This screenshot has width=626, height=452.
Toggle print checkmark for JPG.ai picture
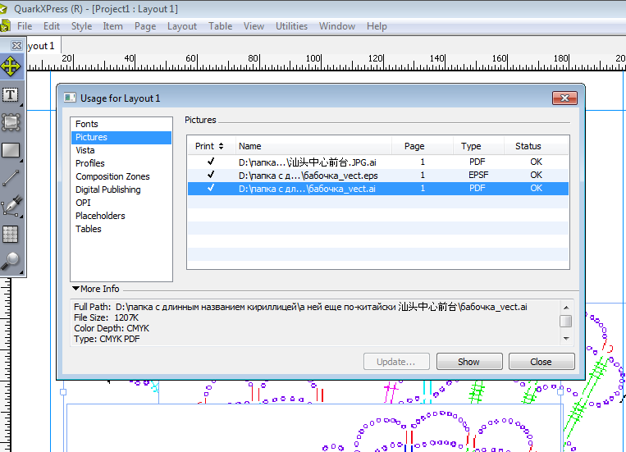tap(211, 162)
